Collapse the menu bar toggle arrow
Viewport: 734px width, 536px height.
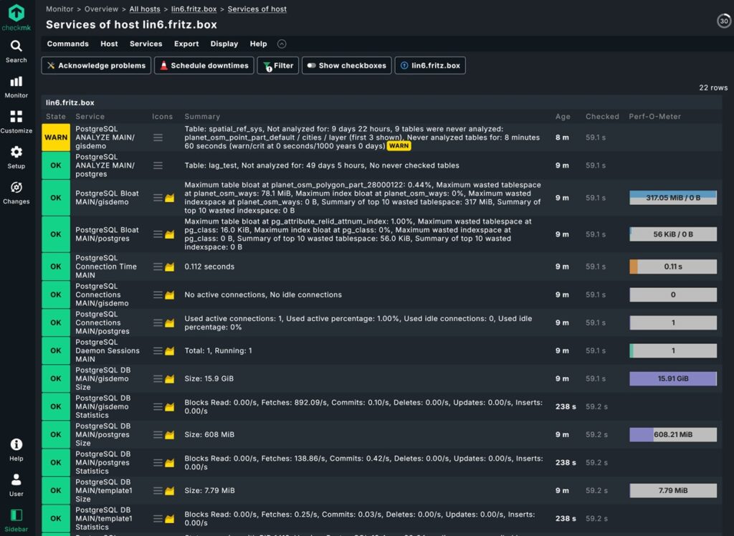[x=281, y=44]
